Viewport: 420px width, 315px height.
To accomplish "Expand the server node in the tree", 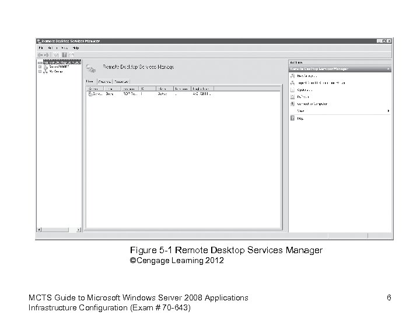I will point(40,67).
